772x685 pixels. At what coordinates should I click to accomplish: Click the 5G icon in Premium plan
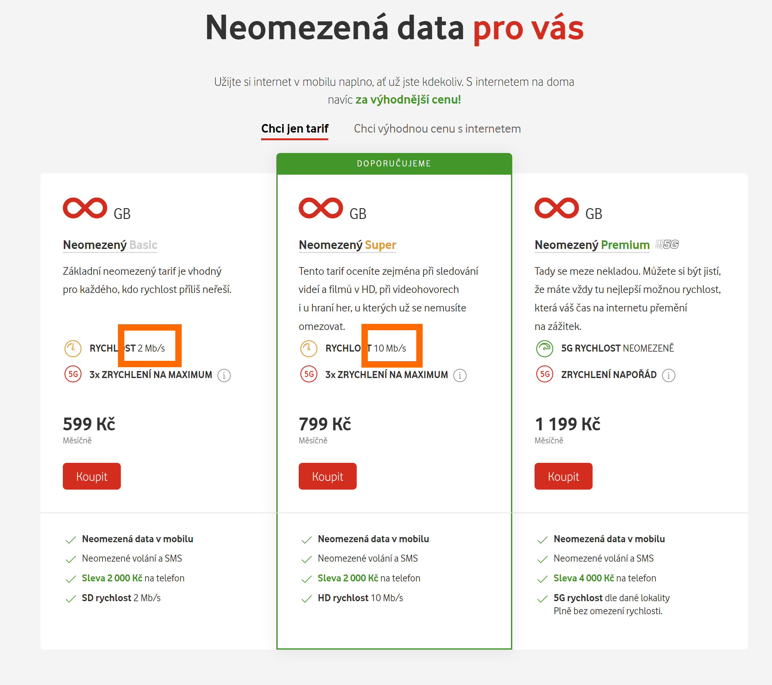(545, 374)
